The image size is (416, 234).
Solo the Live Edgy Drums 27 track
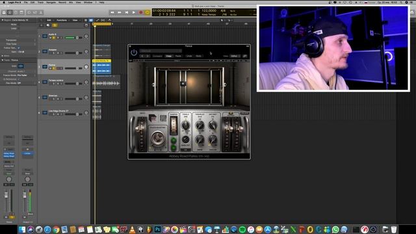(53, 114)
